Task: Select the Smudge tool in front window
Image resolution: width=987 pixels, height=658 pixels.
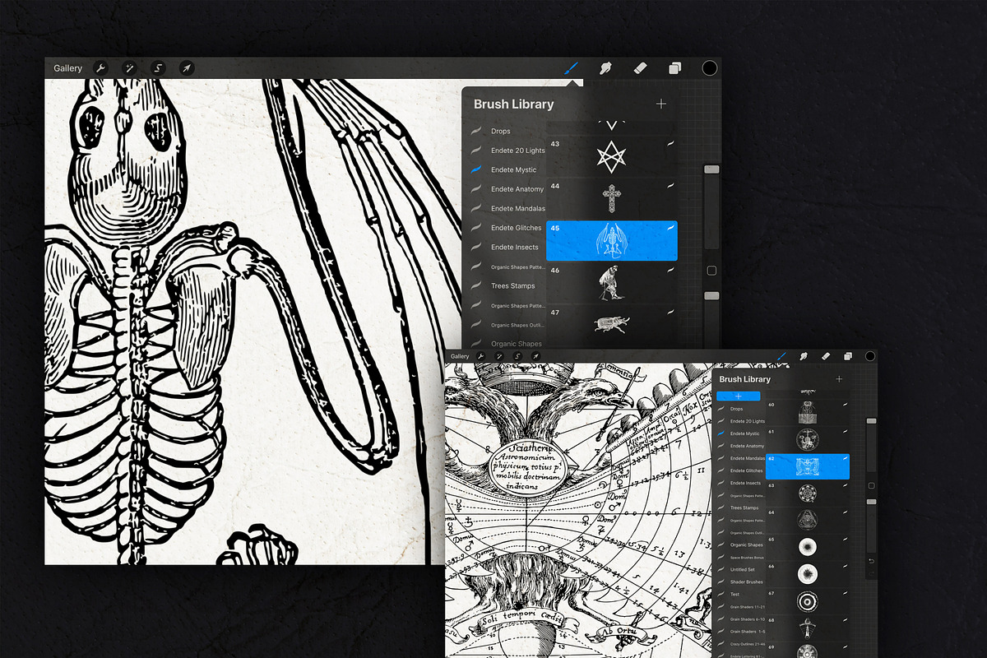Action: (804, 356)
